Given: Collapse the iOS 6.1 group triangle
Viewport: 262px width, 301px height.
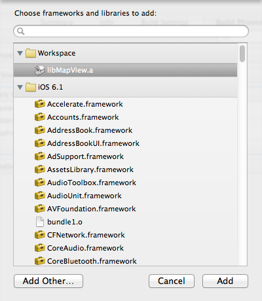Looking at the screenshot, I should (20, 87).
